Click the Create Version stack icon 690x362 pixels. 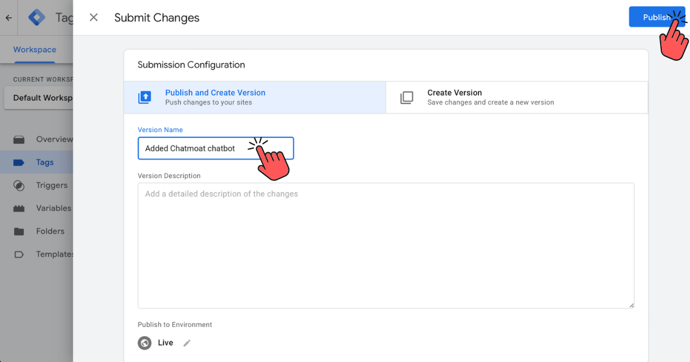tap(407, 97)
